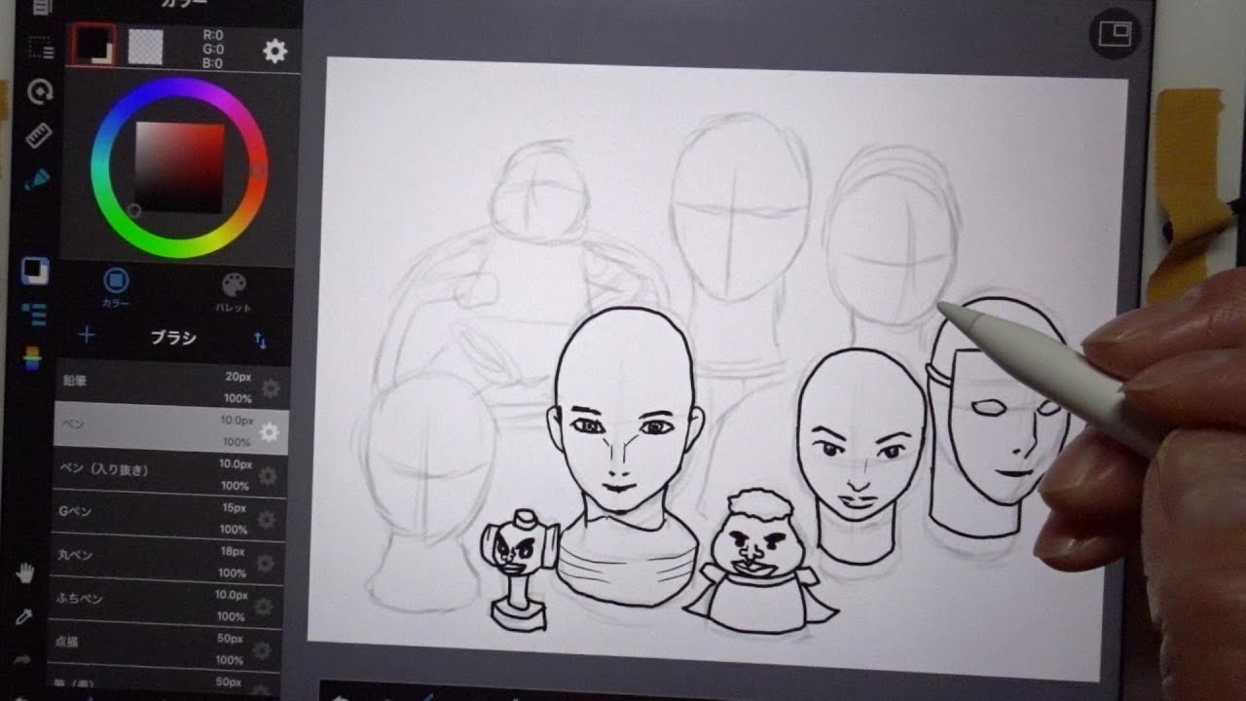
Task: Tap the round window icon at top right
Action: pos(1115,34)
